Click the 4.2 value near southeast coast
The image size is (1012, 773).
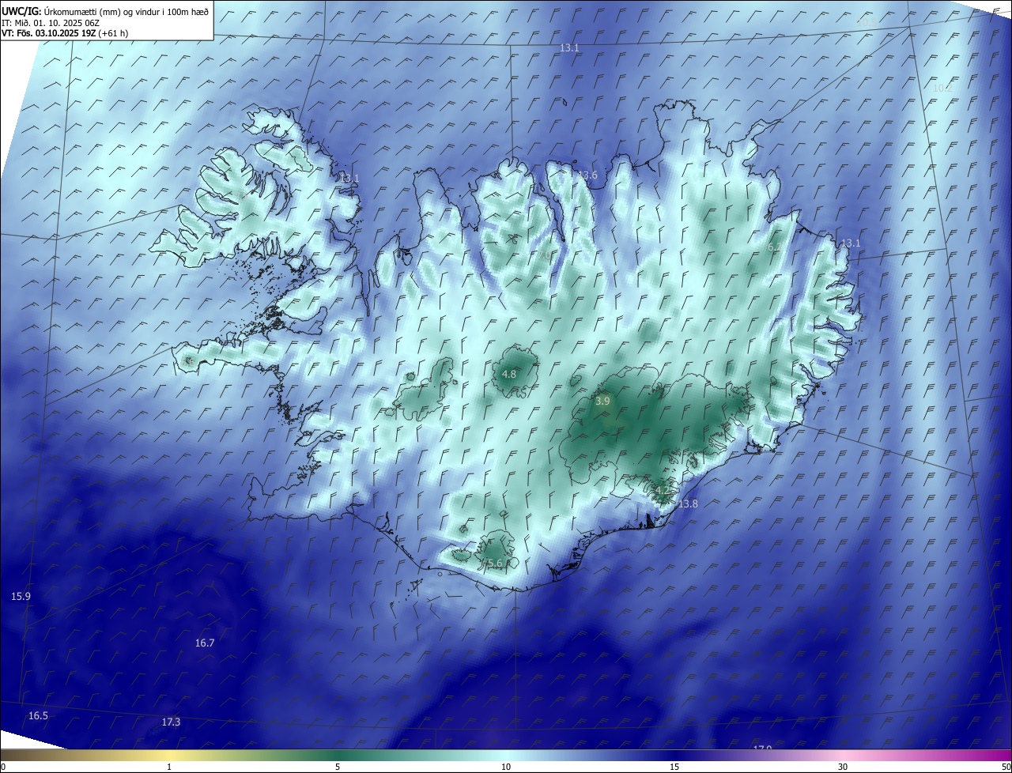[x=663, y=491]
